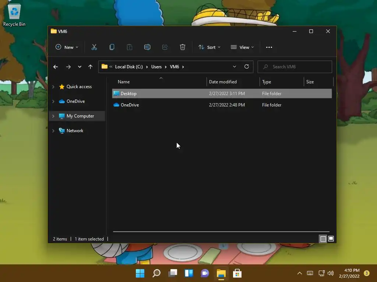Viewport: 377px width, 282px height.
Task: Expand the Network tree node
Action: click(53, 131)
